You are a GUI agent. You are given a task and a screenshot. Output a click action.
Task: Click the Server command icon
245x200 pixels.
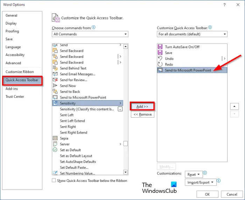coord(55,144)
